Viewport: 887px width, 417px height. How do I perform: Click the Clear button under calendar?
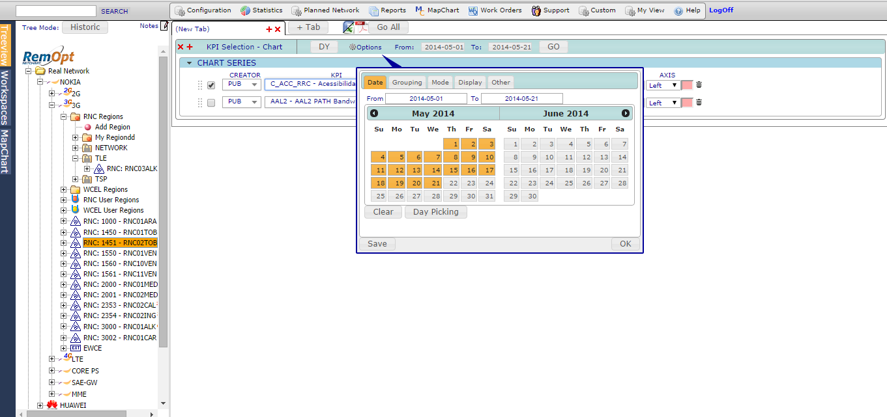pos(383,212)
